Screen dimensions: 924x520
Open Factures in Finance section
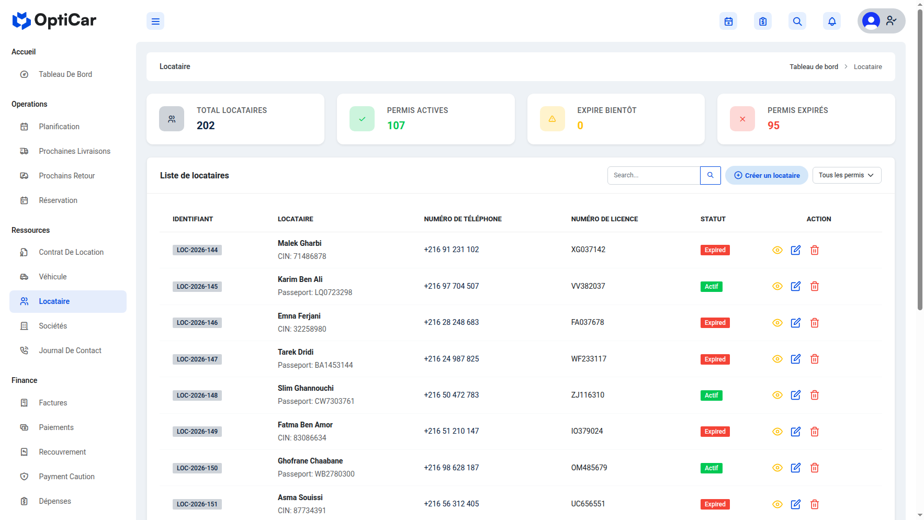click(x=68, y=403)
